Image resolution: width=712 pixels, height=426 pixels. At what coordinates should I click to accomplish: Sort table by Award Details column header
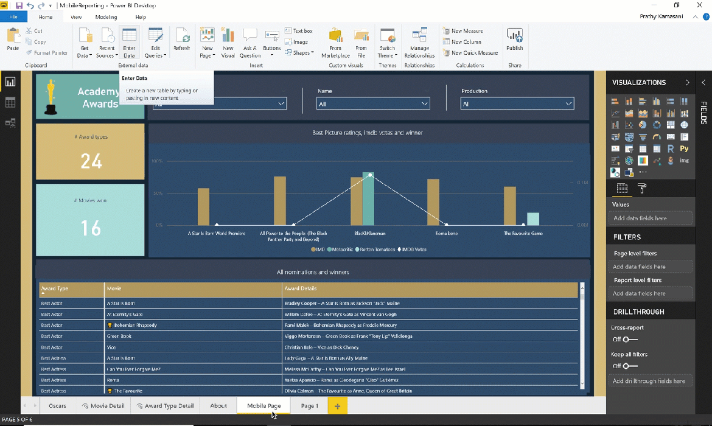point(430,289)
